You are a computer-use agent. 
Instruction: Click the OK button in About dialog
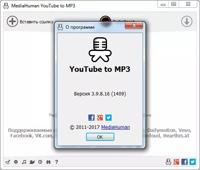pyautogui.click(x=100, y=137)
